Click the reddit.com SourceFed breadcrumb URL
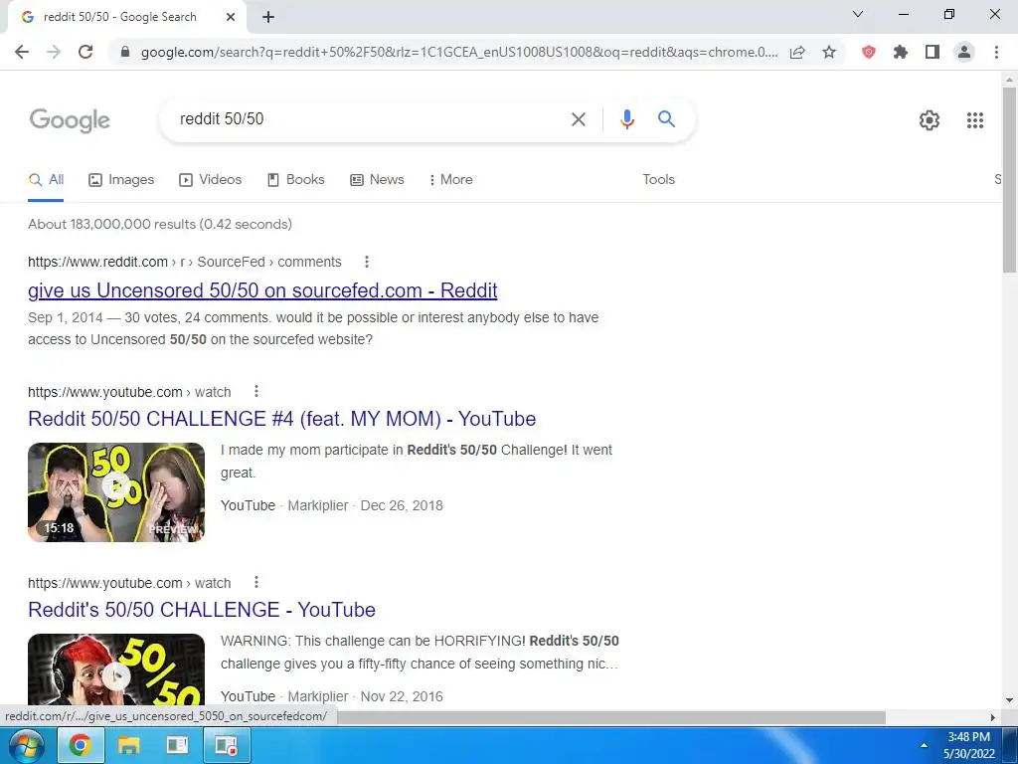The width and height of the screenshot is (1018, 764). click(184, 262)
